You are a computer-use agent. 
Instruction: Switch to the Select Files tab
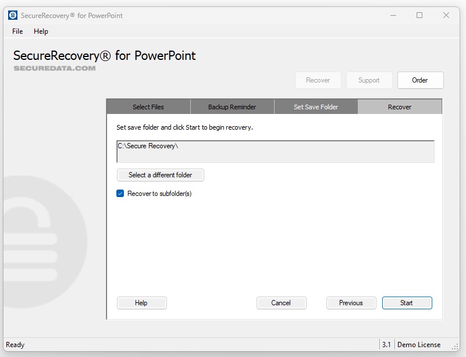click(147, 107)
